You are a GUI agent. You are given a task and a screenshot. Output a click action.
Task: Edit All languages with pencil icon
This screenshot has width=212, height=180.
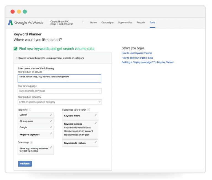coord(51,121)
